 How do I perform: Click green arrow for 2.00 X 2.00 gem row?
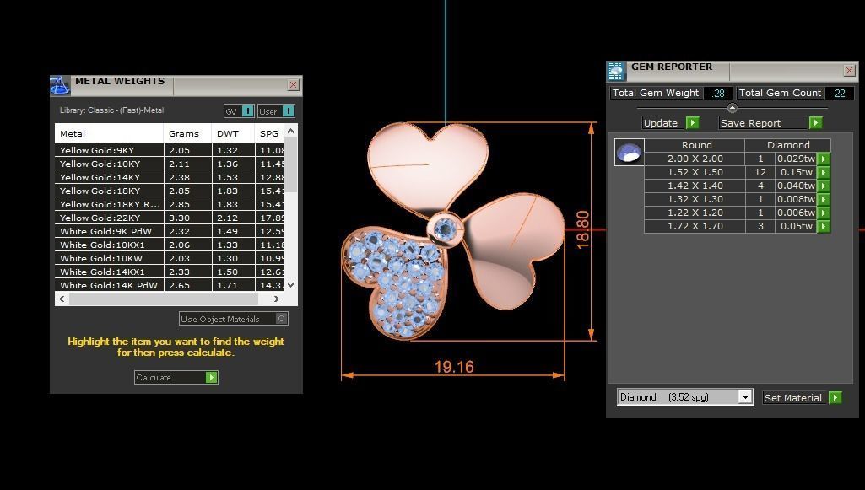click(823, 159)
